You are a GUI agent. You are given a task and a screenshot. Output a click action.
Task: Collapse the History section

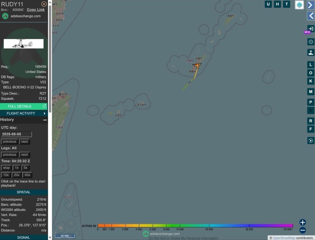(45, 120)
